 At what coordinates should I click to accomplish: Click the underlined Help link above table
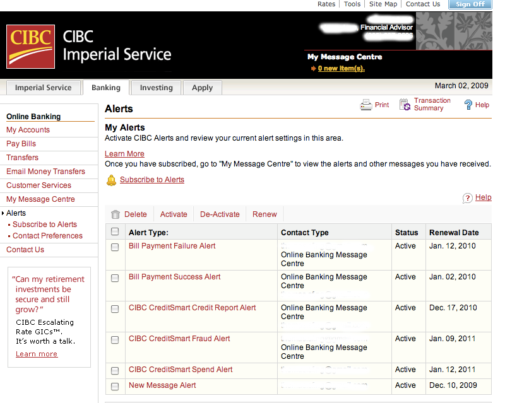click(483, 197)
